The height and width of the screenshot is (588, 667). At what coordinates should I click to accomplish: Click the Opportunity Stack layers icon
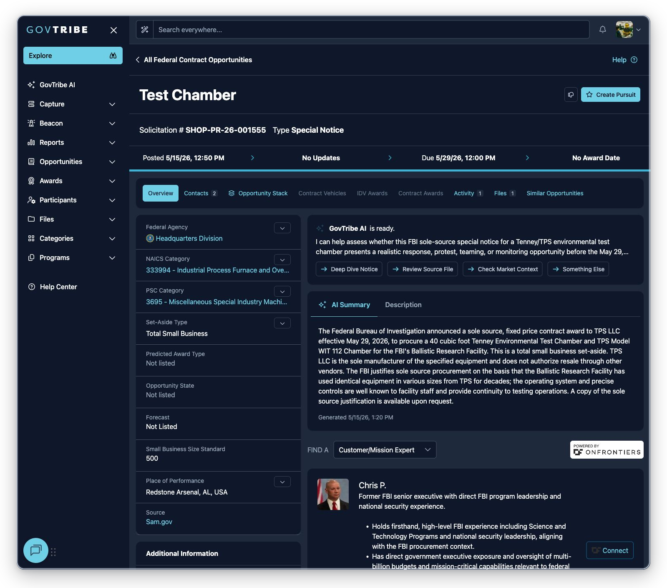pyautogui.click(x=232, y=193)
